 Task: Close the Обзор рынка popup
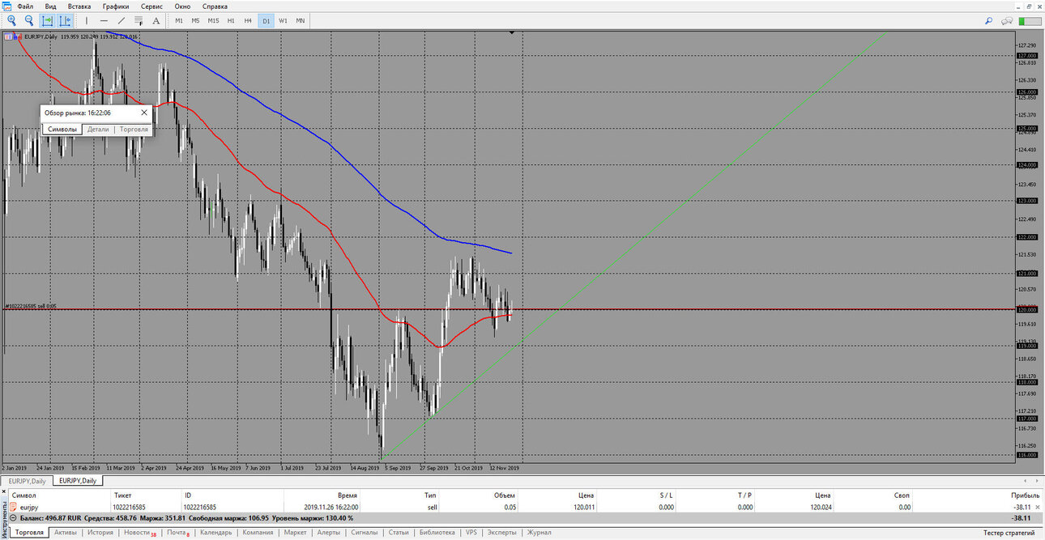point(144,113)
